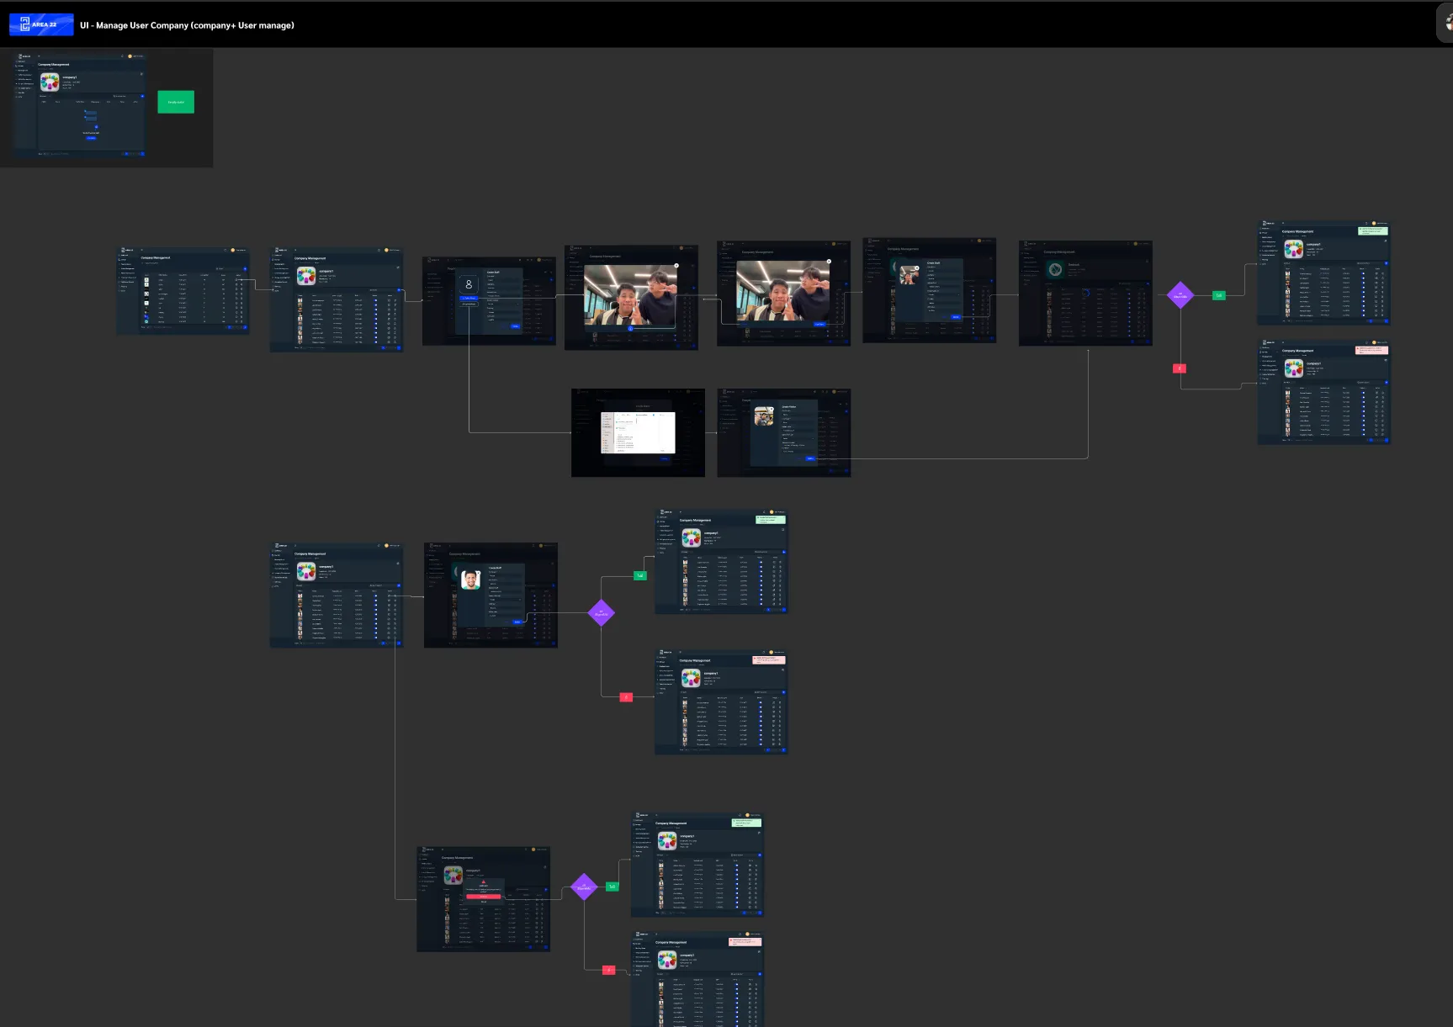The image size is (1453, 1027).
Task: Click red toast in the middle flow fail frame
Action: (769, 660)
